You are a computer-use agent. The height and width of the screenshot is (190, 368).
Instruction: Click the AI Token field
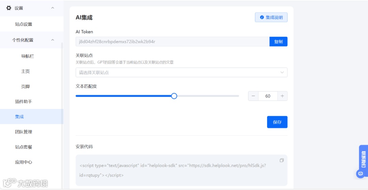tap(172, 42)
